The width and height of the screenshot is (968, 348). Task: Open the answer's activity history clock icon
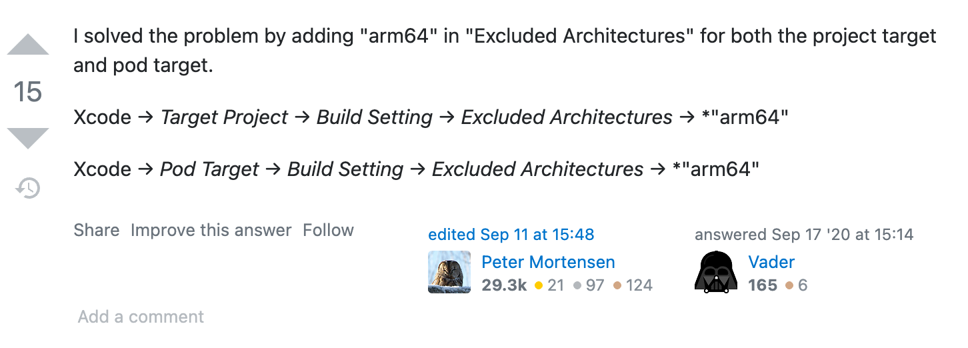click(28, 188)
